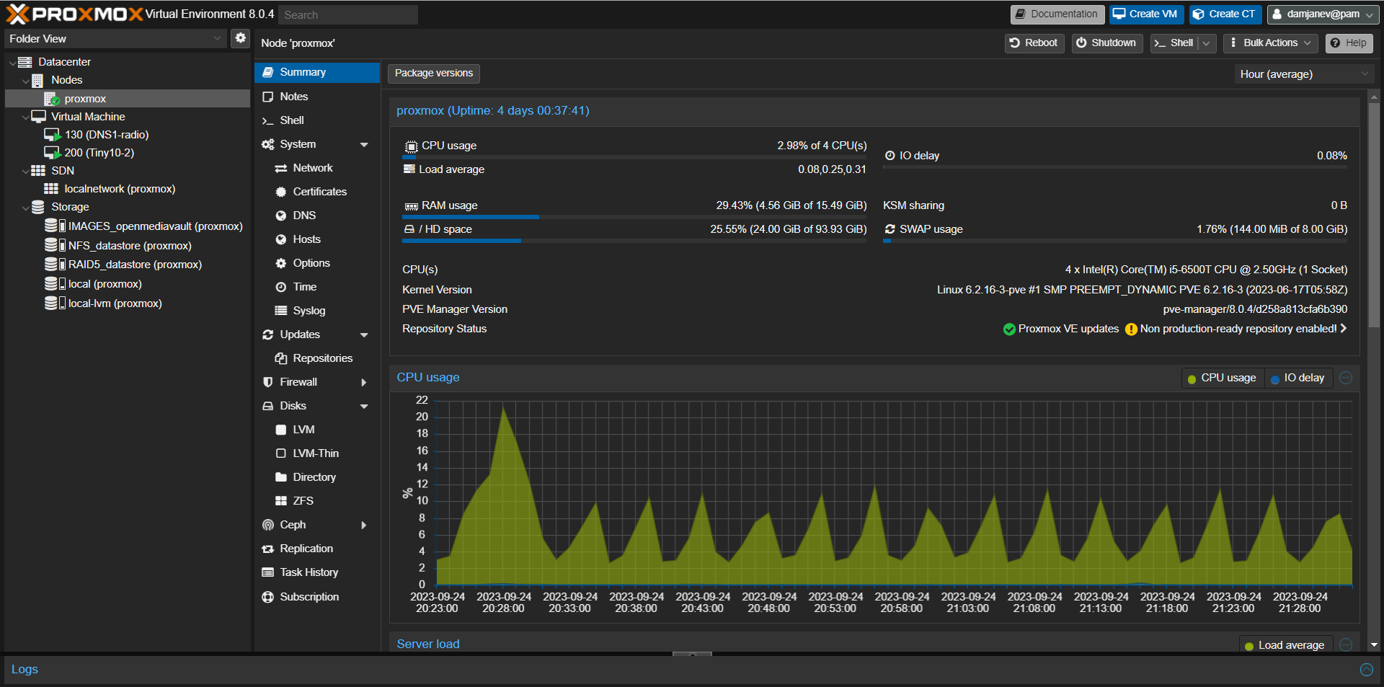Open the damjanev@pam user menu
Screen dimensions: 1384x687
click(1323, 14)
